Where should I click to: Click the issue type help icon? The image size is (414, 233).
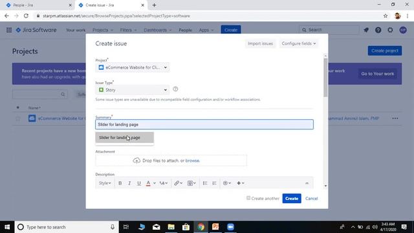point(175,89)
